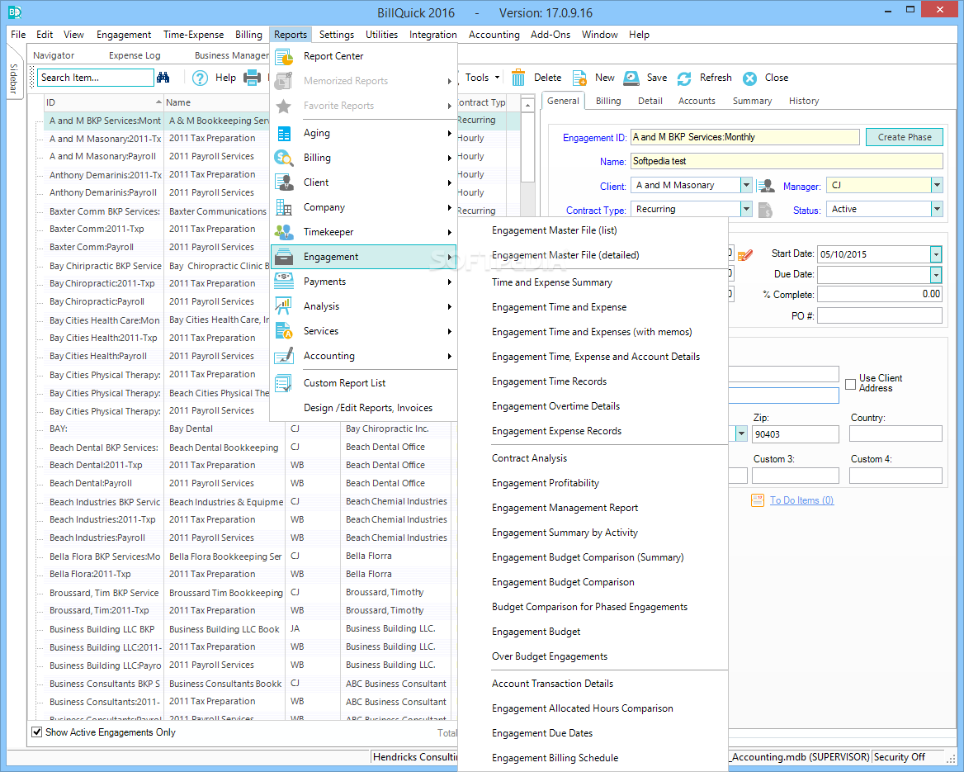Select Contract Analysis report
The height and width of the screenshot is (772, 964).
[x=529, y=458]
